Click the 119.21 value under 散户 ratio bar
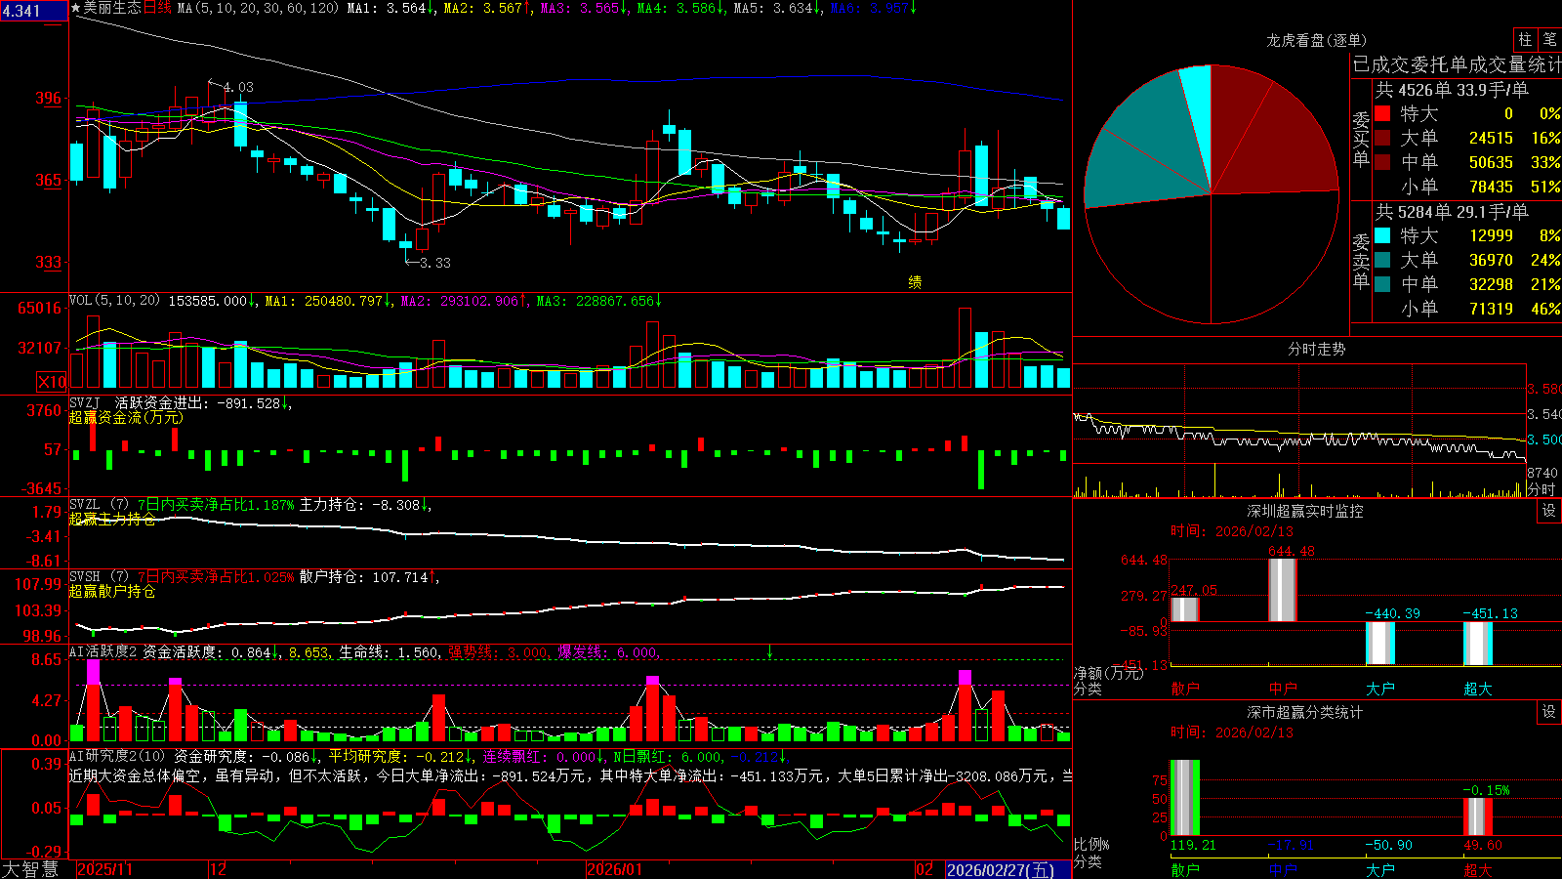Image resolution: width=1562 pixels, height=879 pixels. pyautogui.click(x=1193, y=845)
